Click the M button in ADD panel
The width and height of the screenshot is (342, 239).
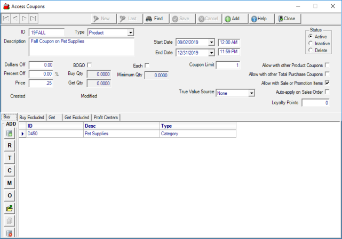coord(10,183)
